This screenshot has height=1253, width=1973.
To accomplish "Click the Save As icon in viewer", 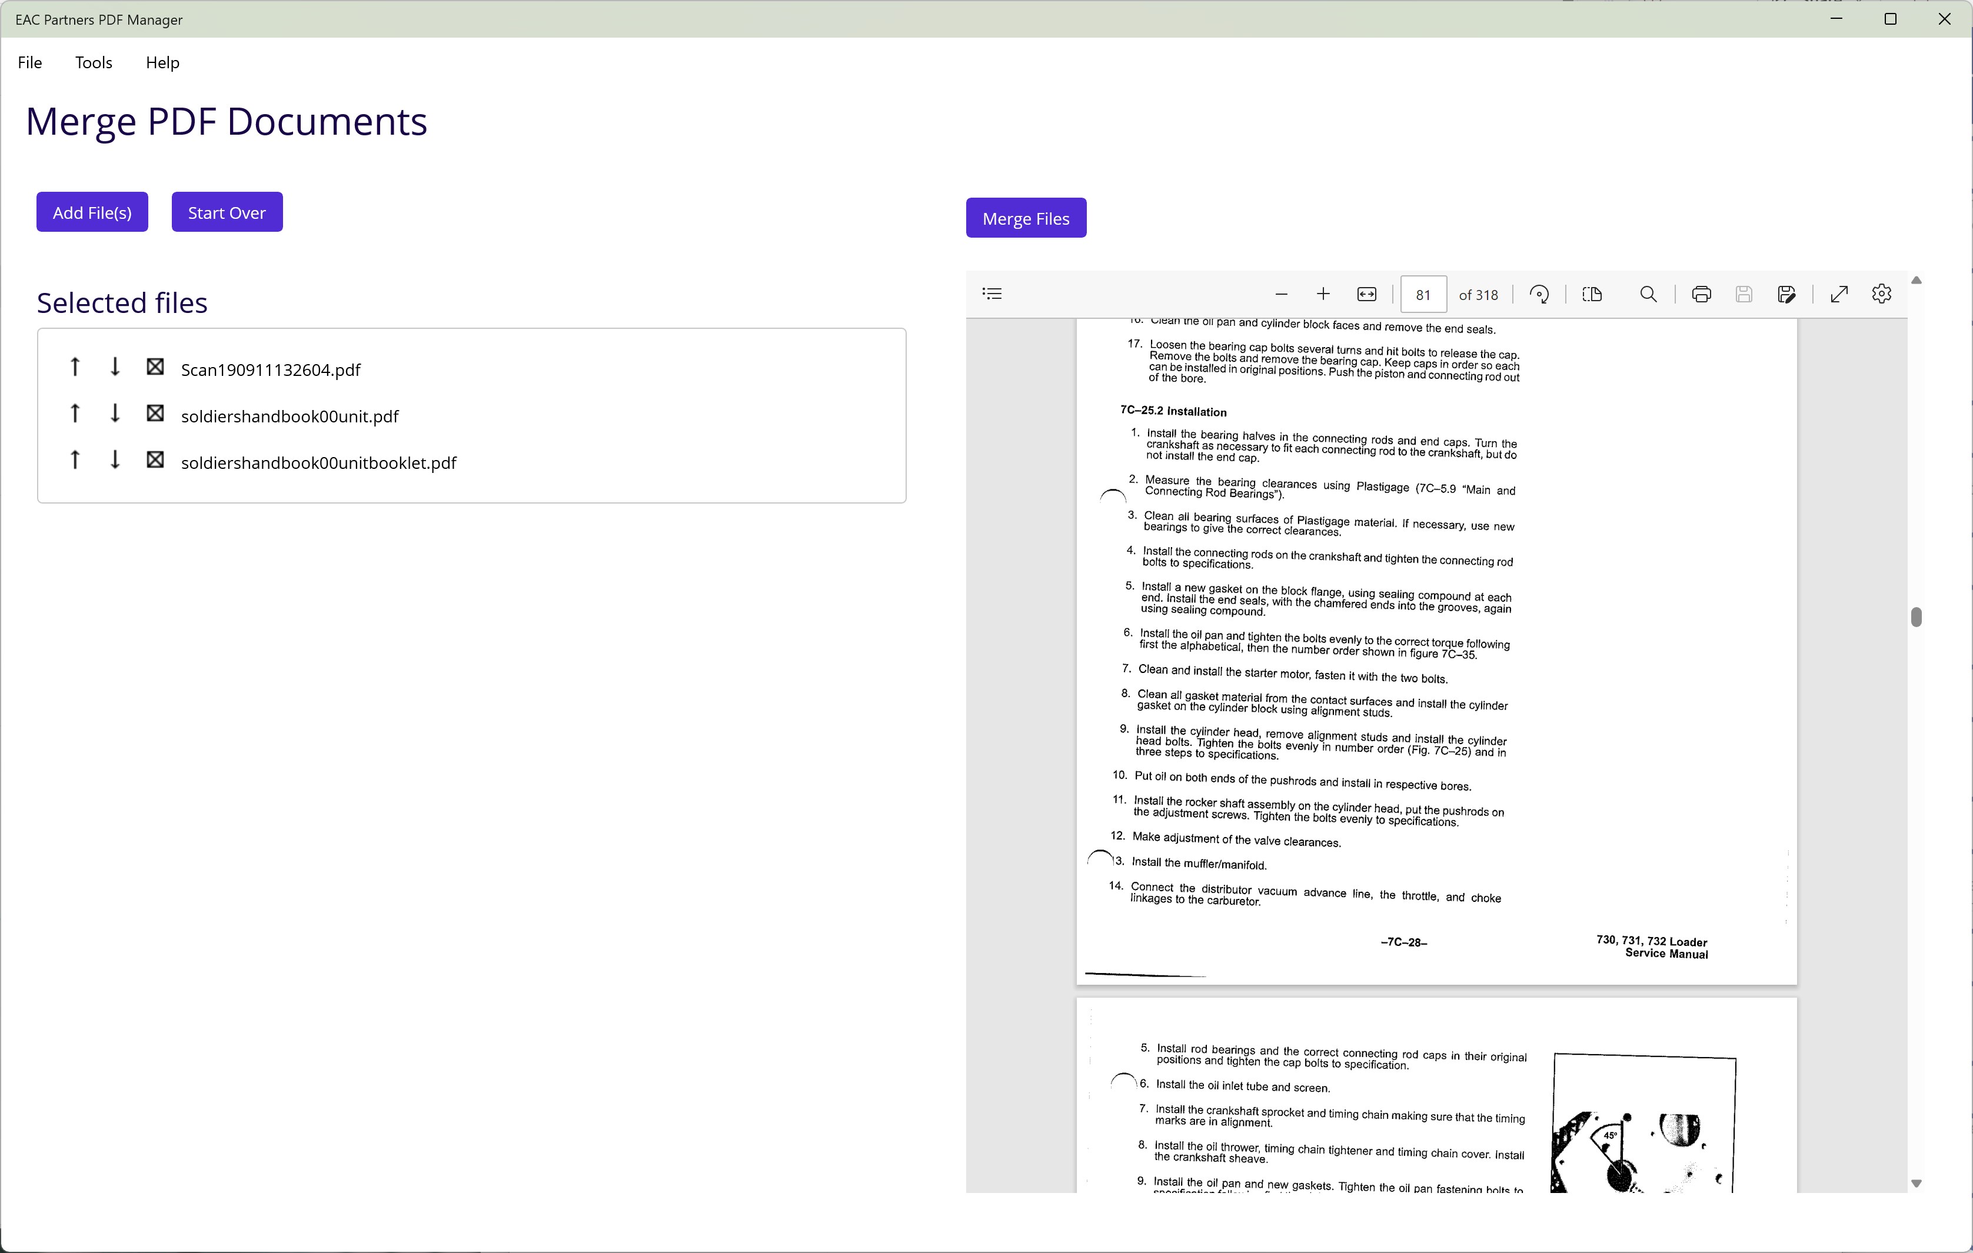I will [x=1787, y=295].
